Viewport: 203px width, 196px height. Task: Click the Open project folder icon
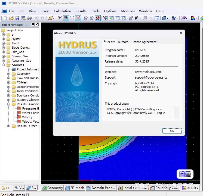[11, 18]
